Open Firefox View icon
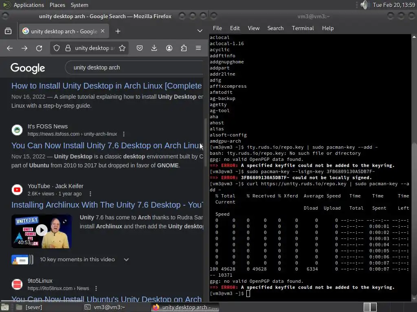Image resolution: width=417 pixels, height=312 pixels. point(8,31)
